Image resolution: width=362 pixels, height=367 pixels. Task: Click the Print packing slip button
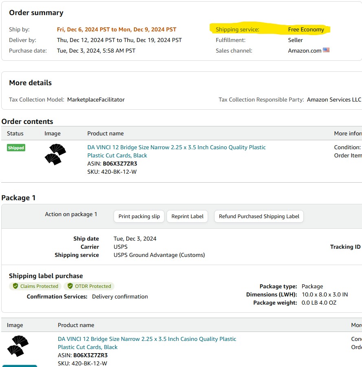click(139, 216)
